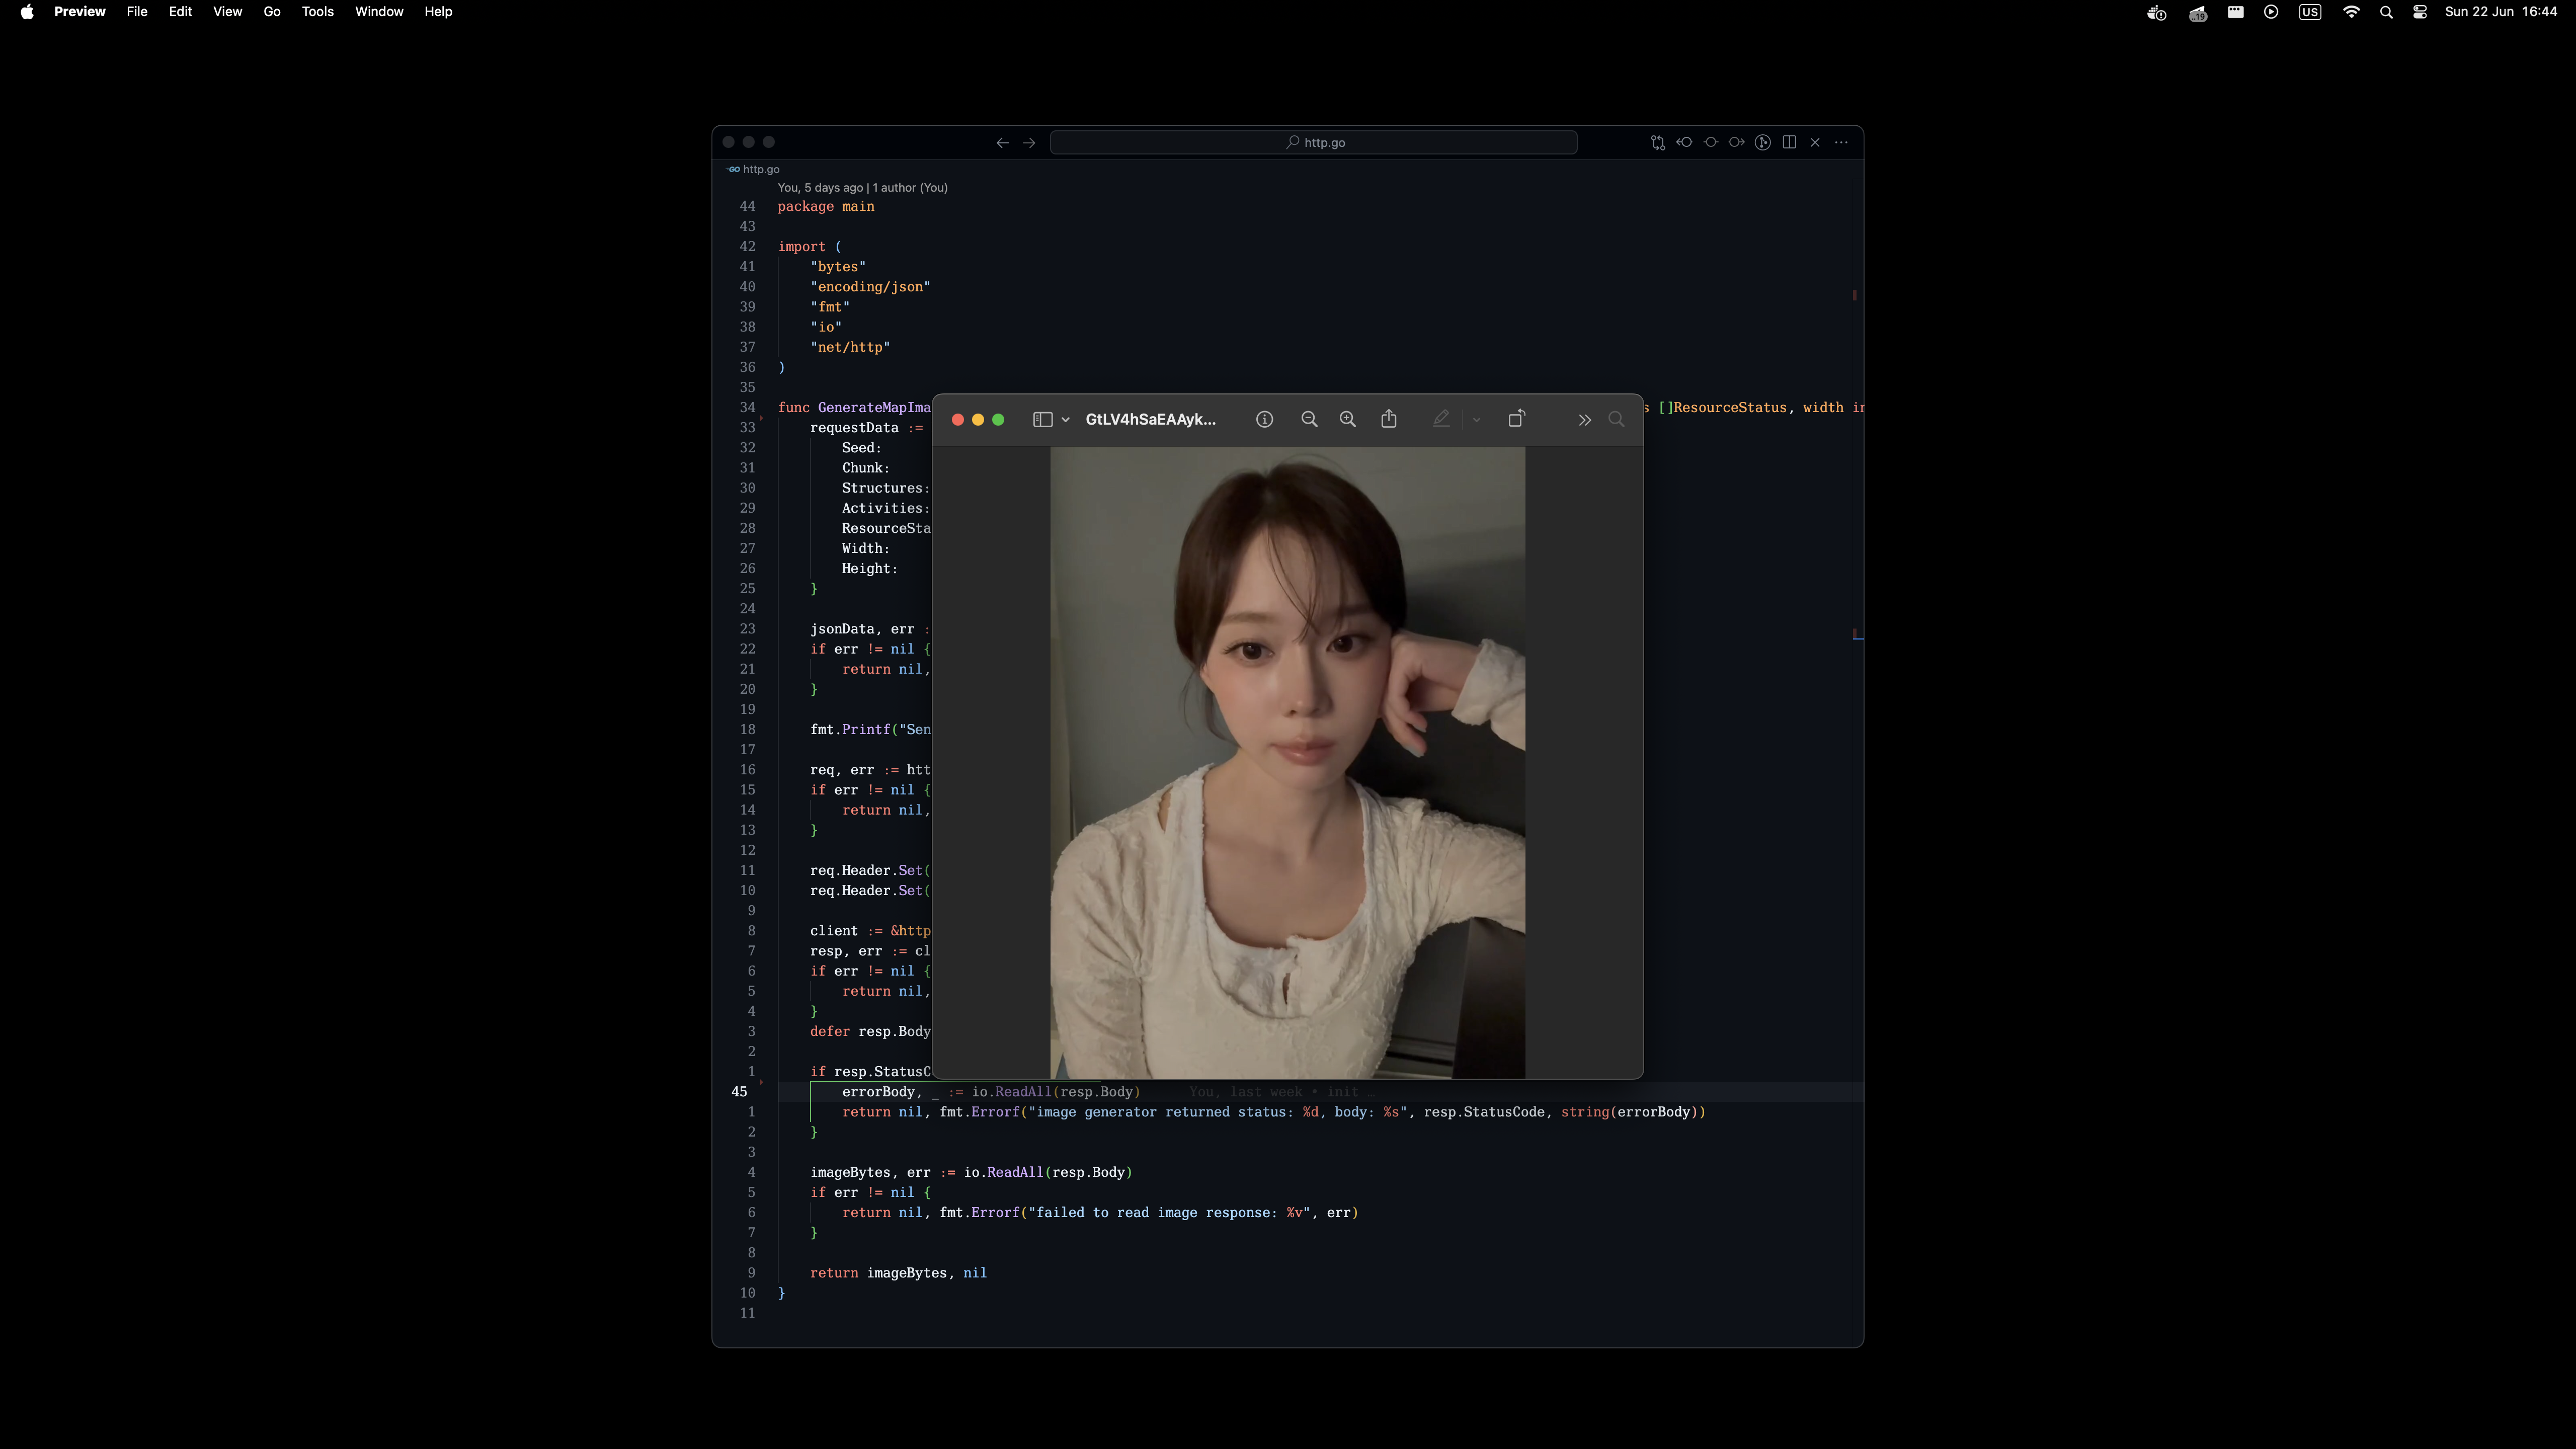This screenshot has height=1449, width=2576.
Task: Click 'package main' on the first line
Action: (x=826, y=207)
